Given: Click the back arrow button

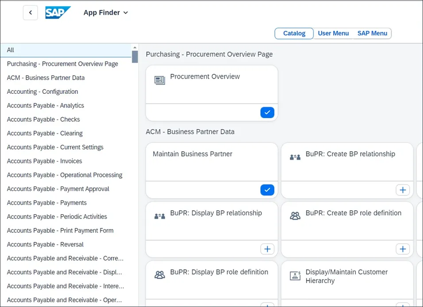Looking at the screenshot, I should pyautogui.click(x=30, y=12).
